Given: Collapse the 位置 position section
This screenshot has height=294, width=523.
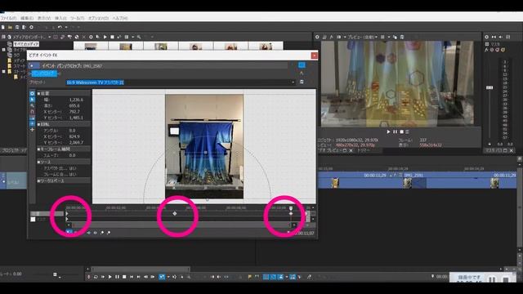Looking at the screenshot, I should click(x=38, y=93).
